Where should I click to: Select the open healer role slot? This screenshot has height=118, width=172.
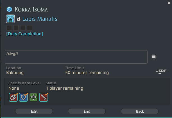[x=33, y=97]
